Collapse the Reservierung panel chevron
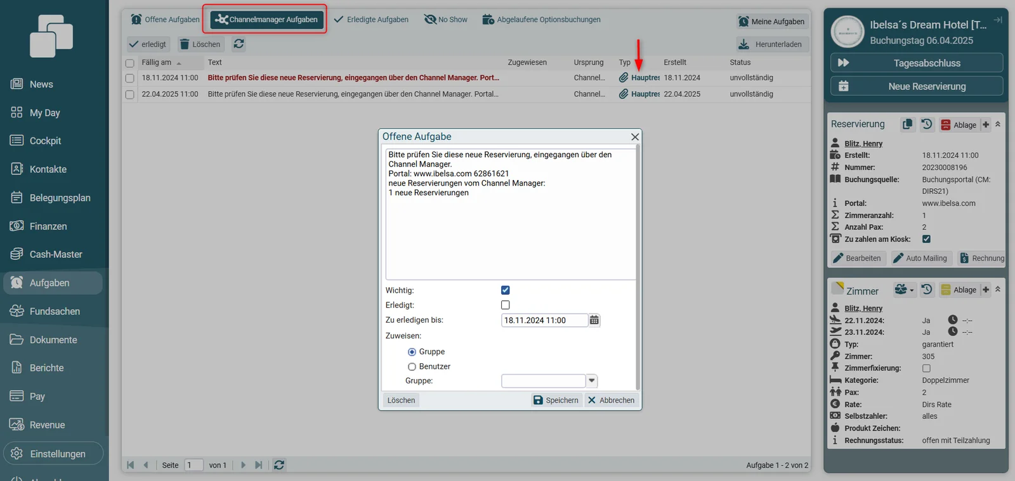 pyautogui.click(x=998, y=124)
